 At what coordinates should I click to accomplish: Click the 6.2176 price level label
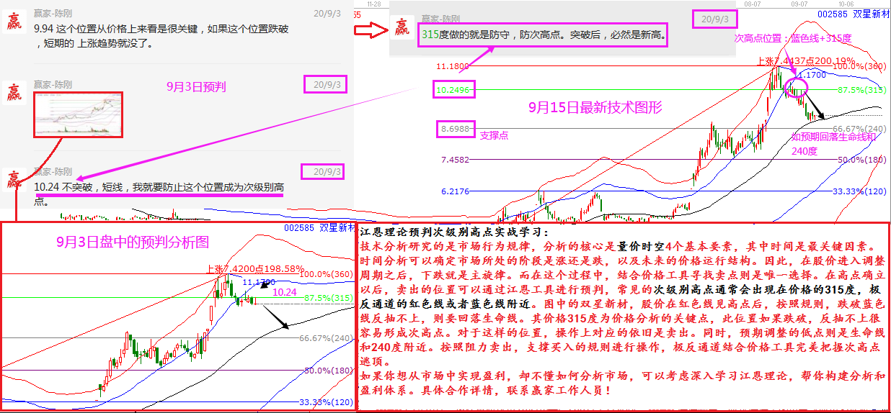[456, 192]
